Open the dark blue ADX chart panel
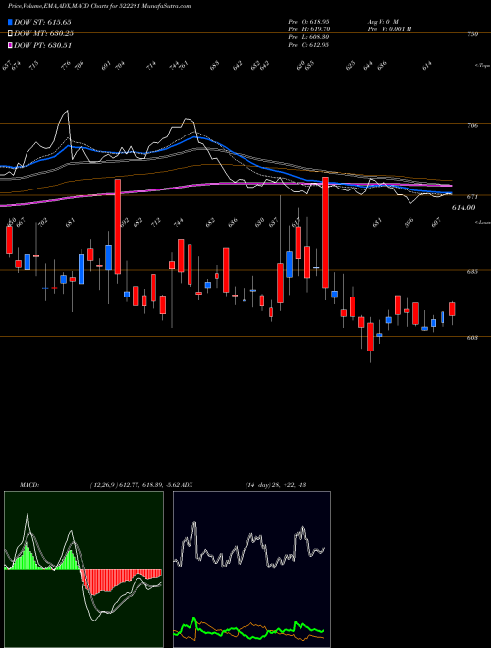 click(251, 569)
